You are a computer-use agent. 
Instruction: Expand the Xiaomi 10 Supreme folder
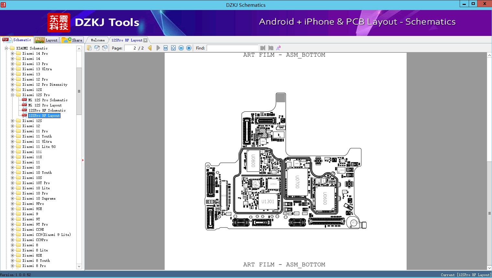pos(12,198)
